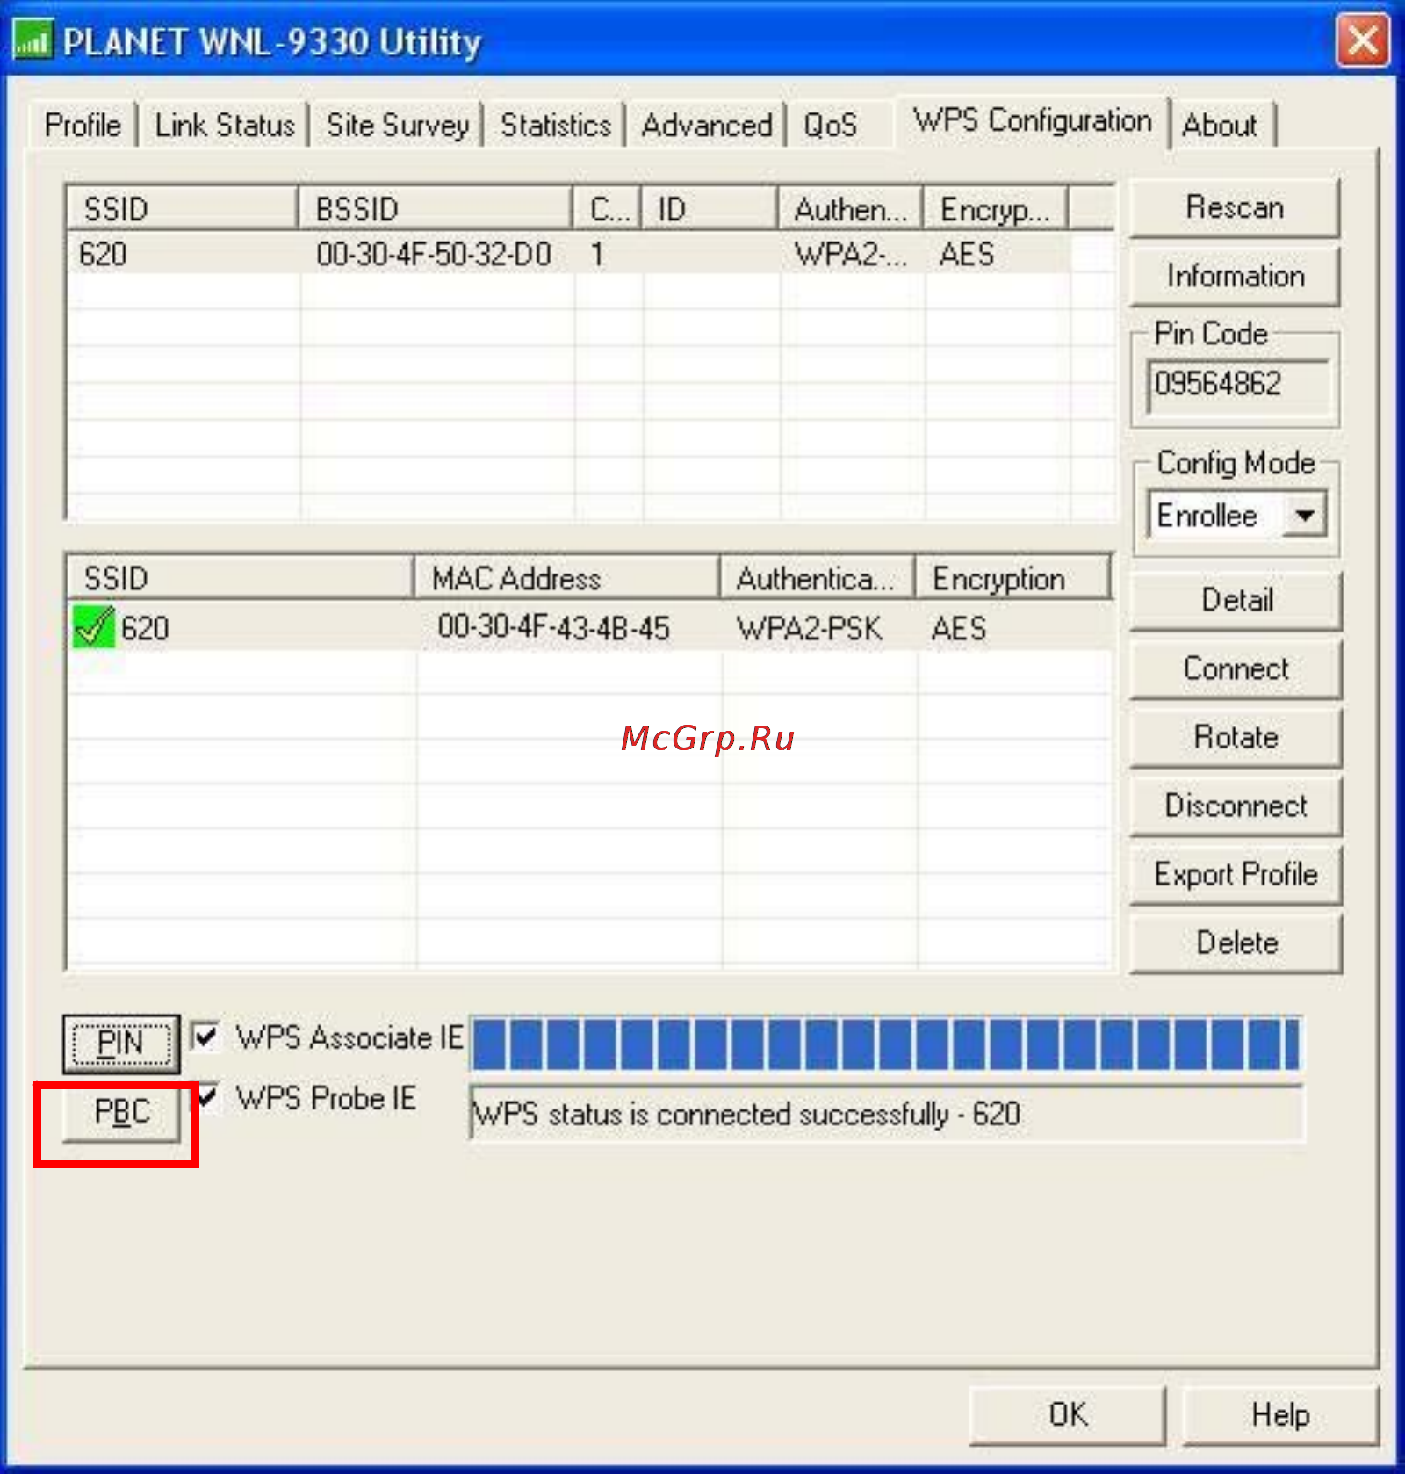Select the WPS Configuration tab

pyautogui.click(x=1033, y=121)
